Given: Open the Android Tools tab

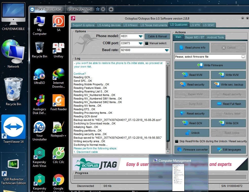Looking at the screenshot, I should pyautogui.click(x=215, y=37).
